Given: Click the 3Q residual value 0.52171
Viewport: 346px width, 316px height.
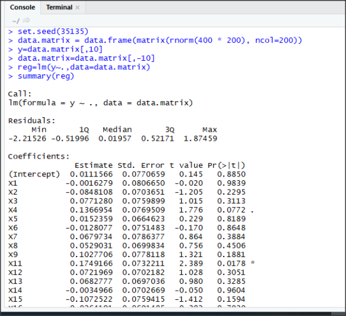Looking at the screenshot, I should [x=158, y=139].
